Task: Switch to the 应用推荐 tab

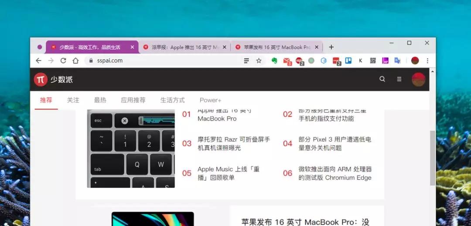Action: (x=133, y=100)
